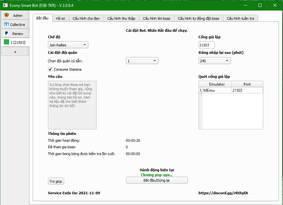The image size is (283, 205).
Task: Toggle the Consume Stamina checkbox
Action: (50, 69)
